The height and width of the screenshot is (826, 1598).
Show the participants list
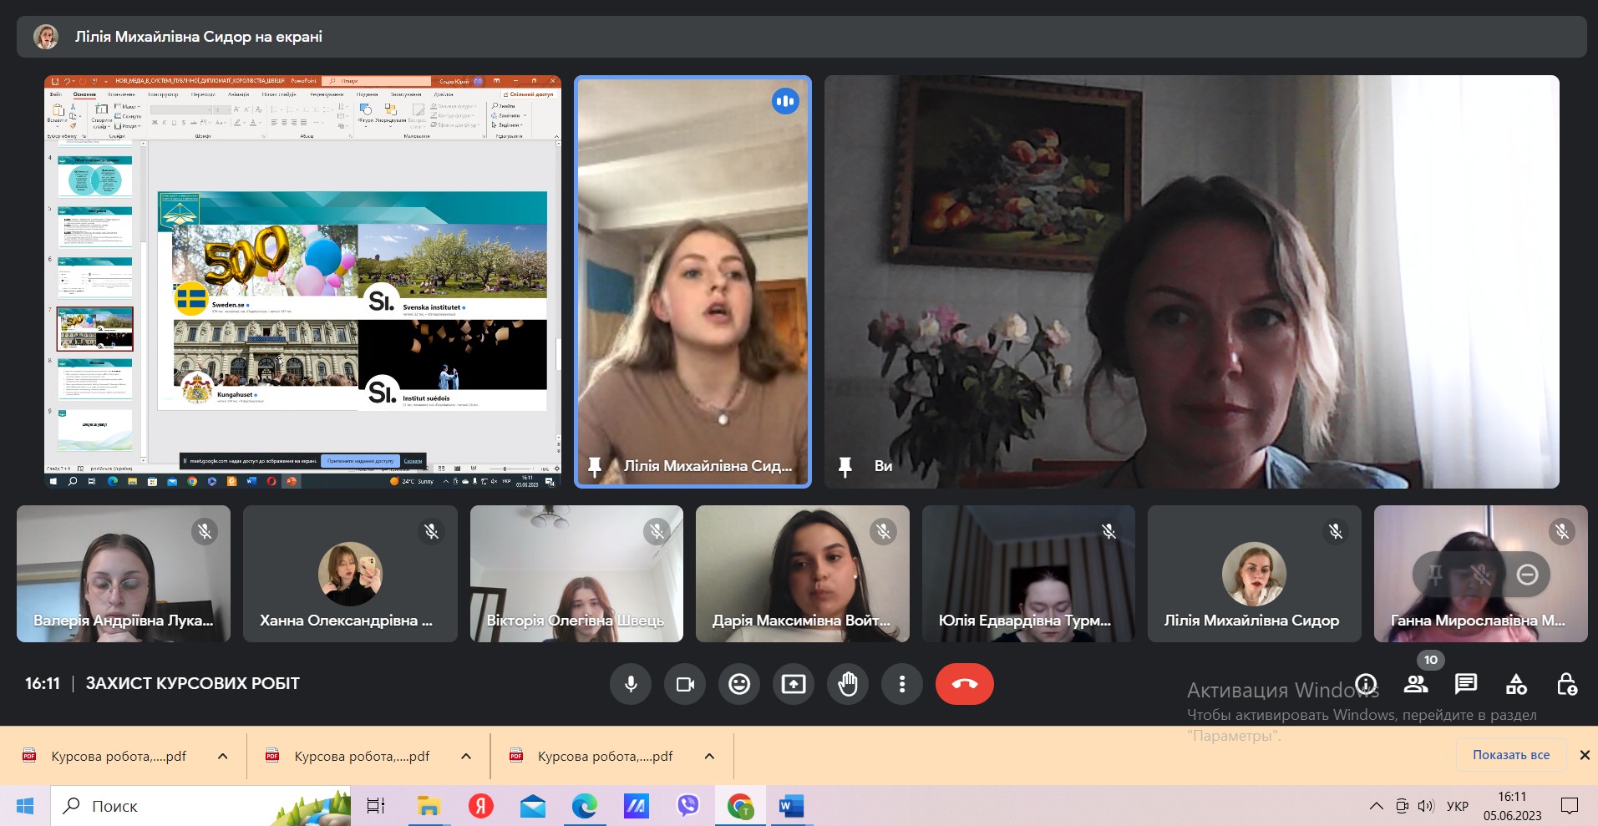pyautogui.click(x=1416, y=685)
